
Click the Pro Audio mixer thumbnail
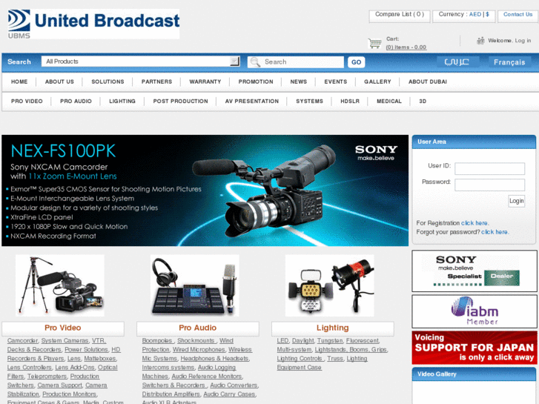pos(194,285)
